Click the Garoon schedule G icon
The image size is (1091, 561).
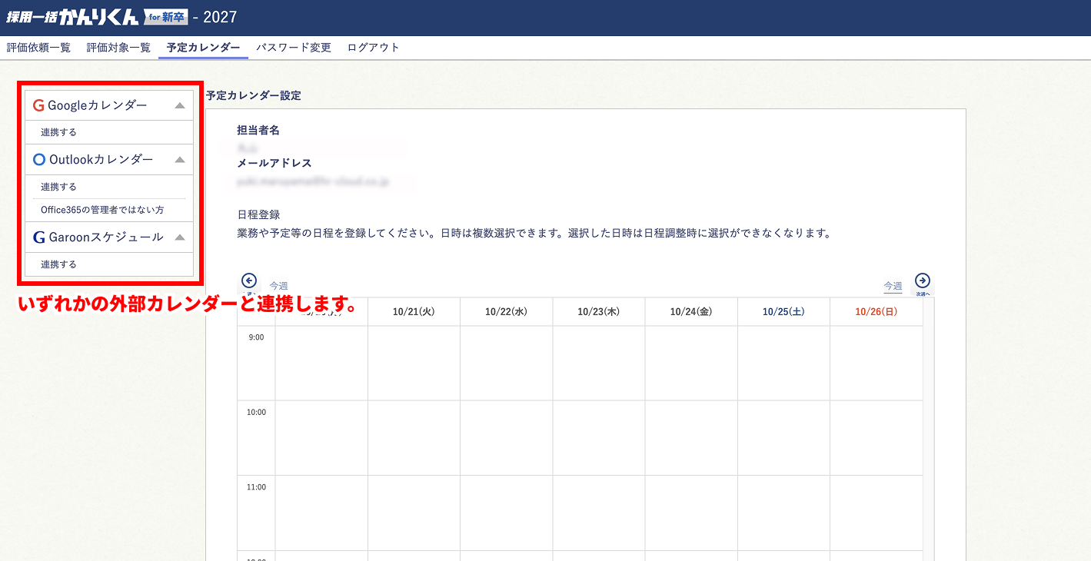pos(38,237)
